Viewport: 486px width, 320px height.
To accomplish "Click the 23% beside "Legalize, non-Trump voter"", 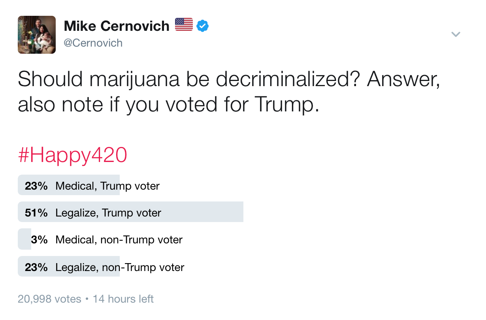I will [36, 267].
